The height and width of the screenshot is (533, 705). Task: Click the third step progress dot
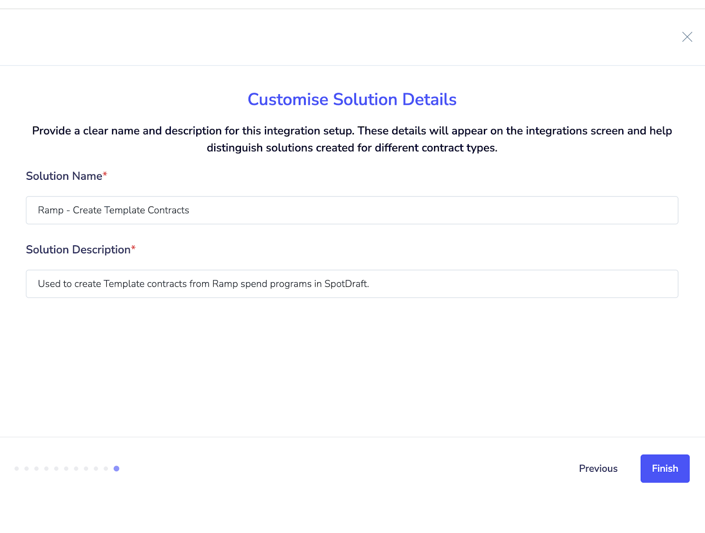coord(37,468)
